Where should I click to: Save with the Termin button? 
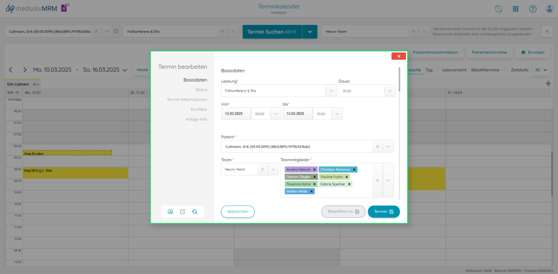tap(384, 211)
